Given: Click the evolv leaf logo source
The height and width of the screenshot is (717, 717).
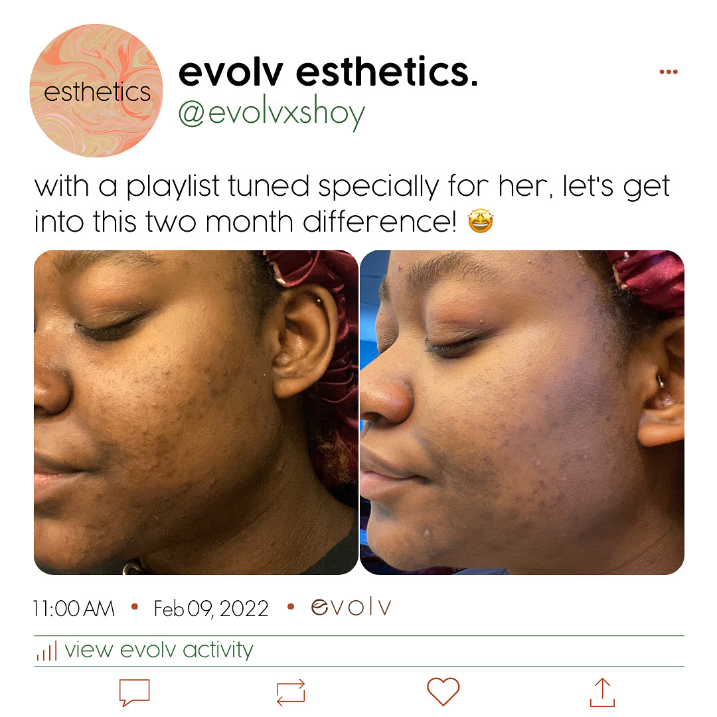Looking at the screenshot, I should click(x=351, y=607).
